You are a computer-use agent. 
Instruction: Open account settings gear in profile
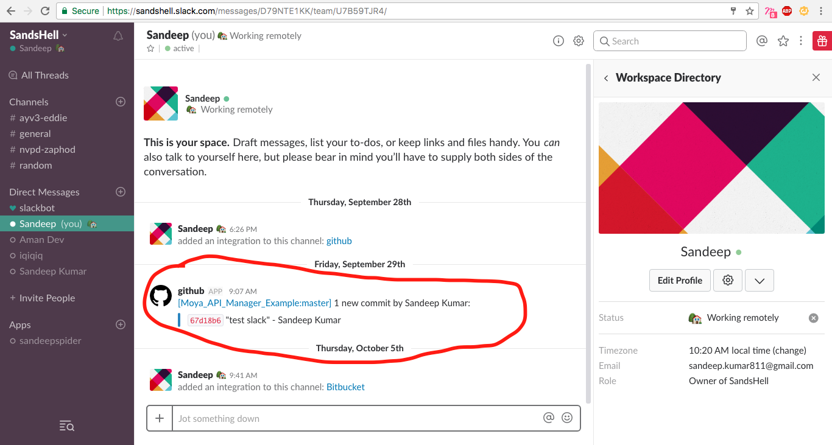coord(728,280)
